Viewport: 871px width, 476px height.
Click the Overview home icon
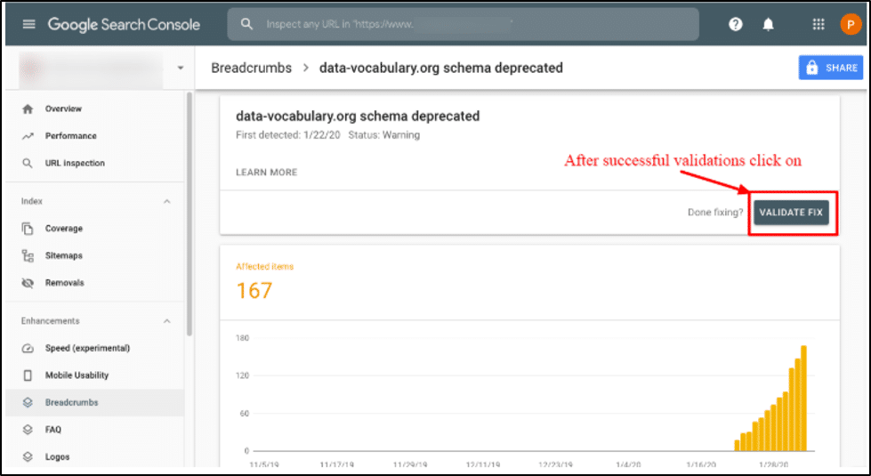(x=28, y=109)
